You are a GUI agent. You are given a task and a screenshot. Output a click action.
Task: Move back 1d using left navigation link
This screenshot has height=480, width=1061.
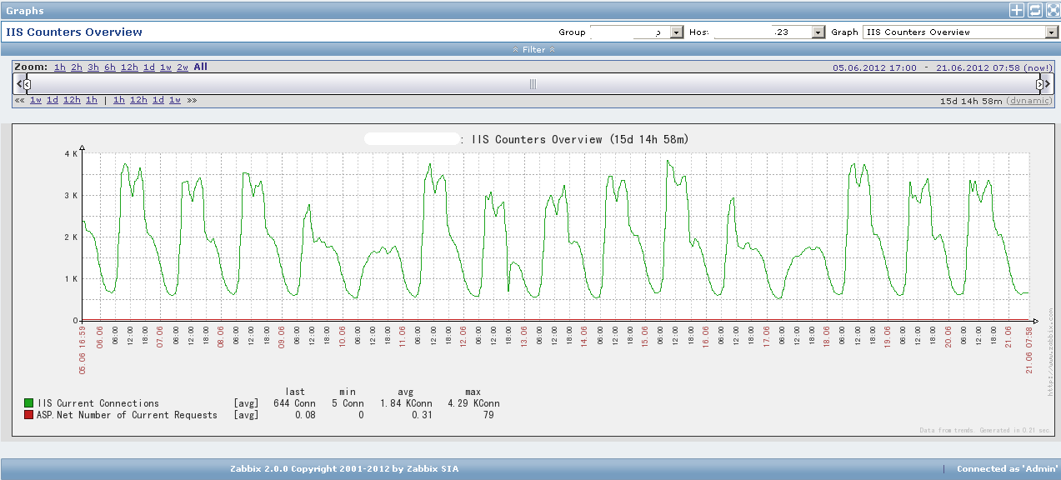tap(53, 100)
